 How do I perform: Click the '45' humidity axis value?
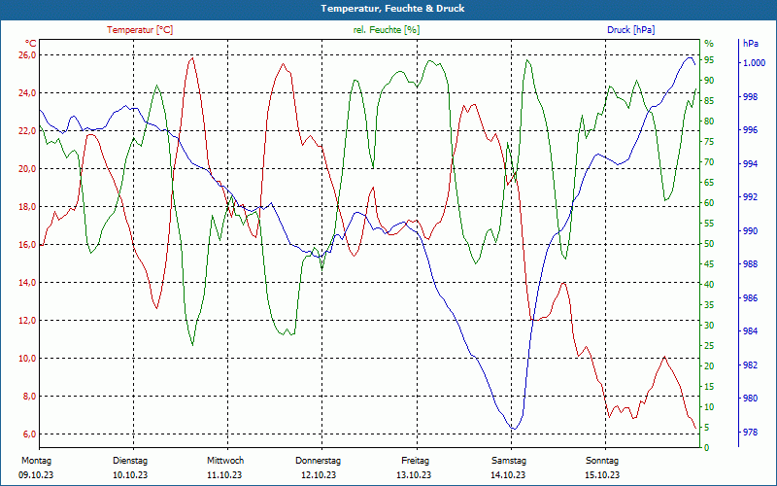(709, 264)
